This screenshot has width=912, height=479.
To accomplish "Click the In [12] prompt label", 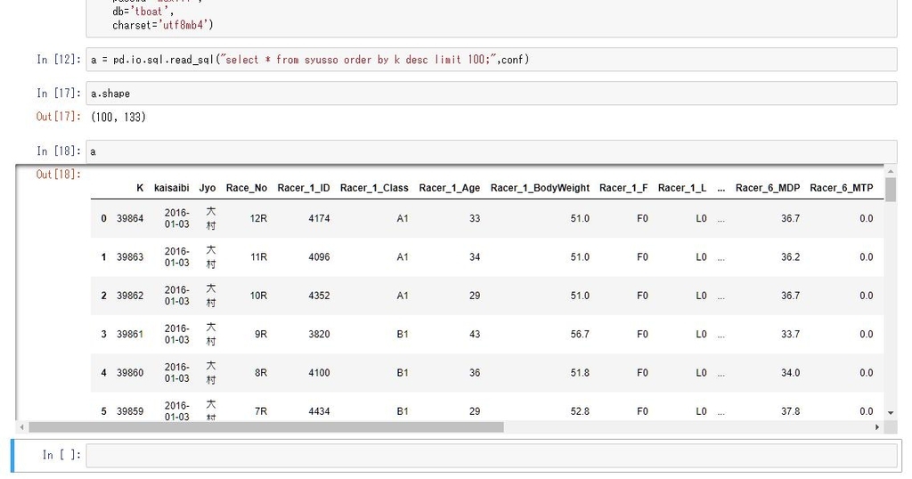I will (59, 60).
